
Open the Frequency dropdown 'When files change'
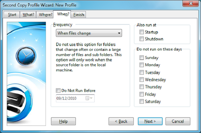coord(89,33)
